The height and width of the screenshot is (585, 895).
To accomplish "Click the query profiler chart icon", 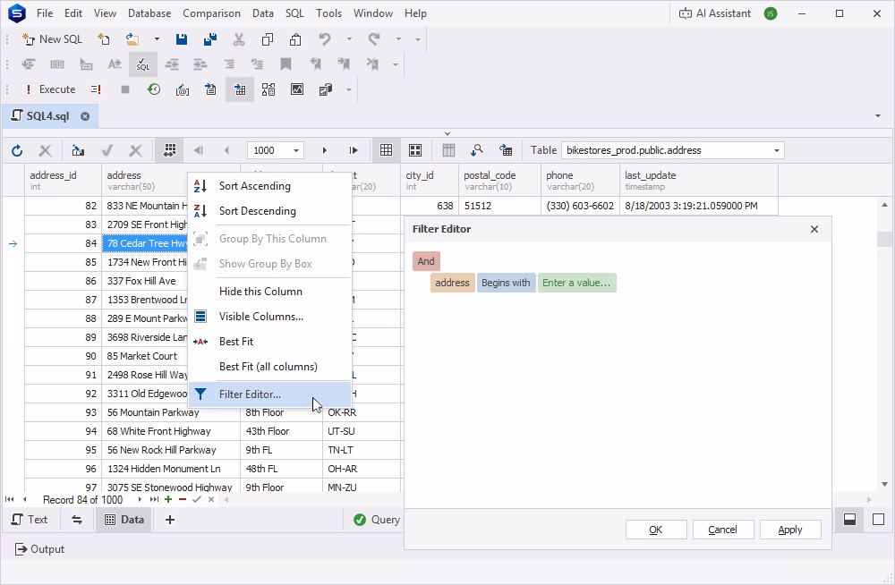I will (297, 89).
